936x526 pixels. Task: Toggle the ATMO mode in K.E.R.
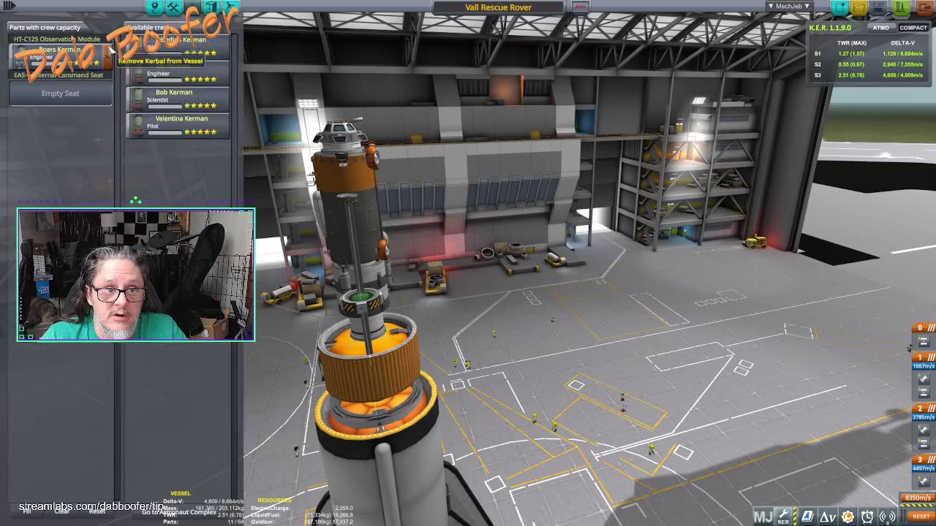click(x=880, y=28)
